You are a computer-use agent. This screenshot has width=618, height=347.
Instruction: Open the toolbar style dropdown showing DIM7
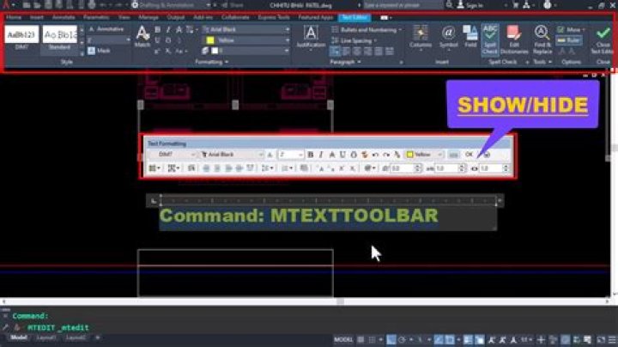pos(172,155)
